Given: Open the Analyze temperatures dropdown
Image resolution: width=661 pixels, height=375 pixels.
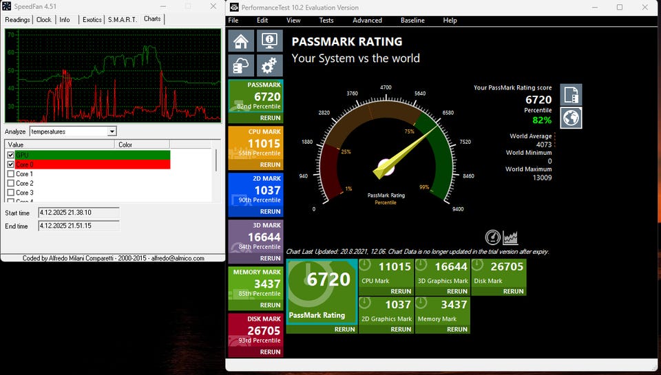Looking at the screenshot, I should (x=112, y=131).
